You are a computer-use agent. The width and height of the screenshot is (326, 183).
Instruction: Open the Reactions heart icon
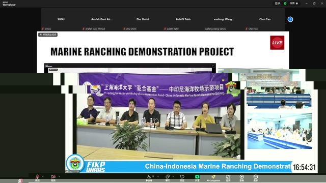pyautogui.click(x=182, y=177)
